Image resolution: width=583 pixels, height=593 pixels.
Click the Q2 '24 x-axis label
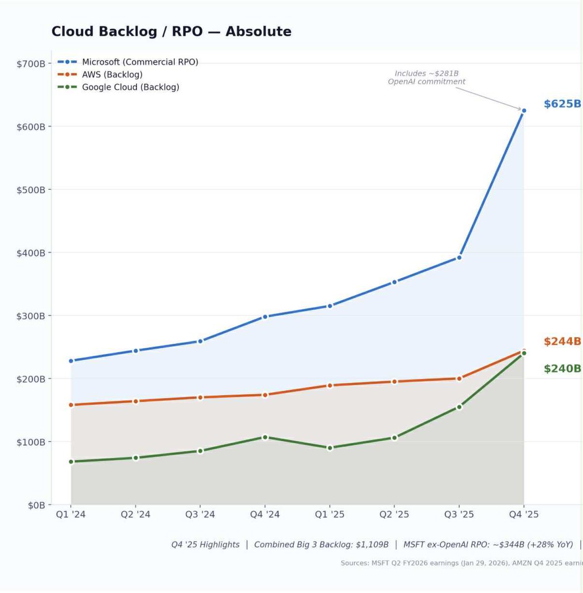click(x=135, y=514)
